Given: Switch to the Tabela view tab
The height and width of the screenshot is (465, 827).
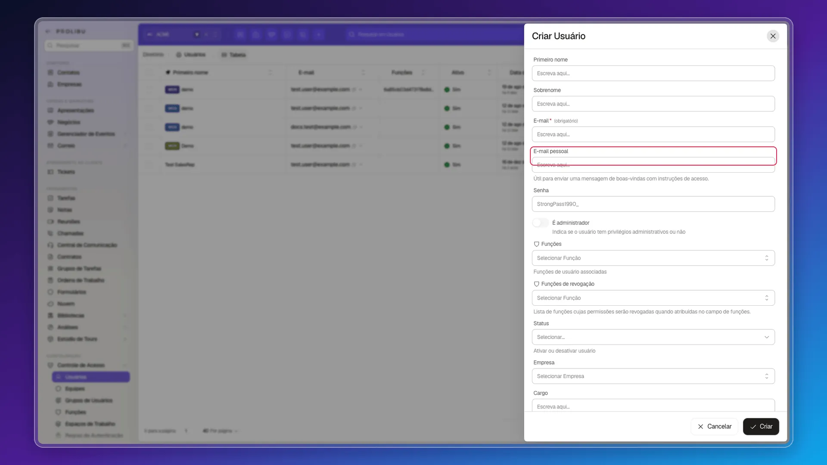Looking at the screenshot, I should 233,55.
